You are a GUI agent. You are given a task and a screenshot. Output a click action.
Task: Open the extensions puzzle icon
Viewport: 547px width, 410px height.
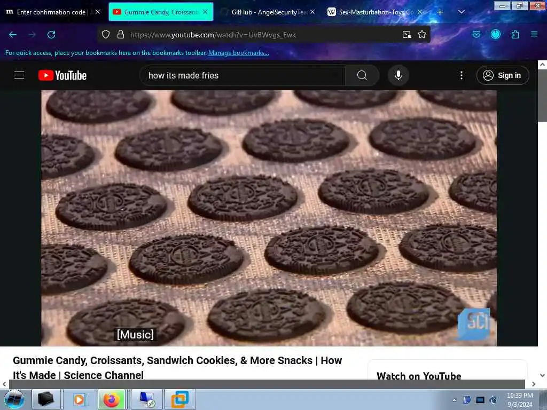515,34
